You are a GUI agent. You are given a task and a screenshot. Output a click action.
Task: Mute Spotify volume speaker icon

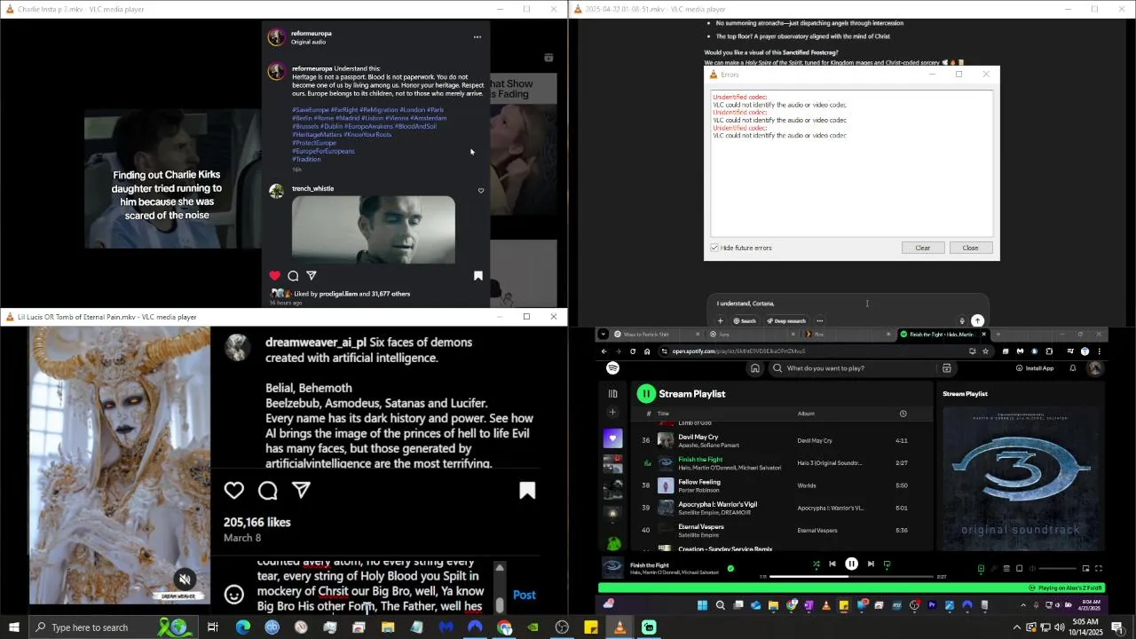(1032, 568)
